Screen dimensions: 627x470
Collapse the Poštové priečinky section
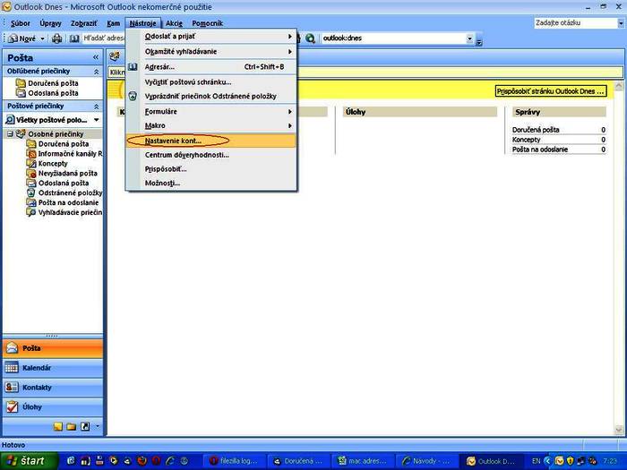(97, 107)
